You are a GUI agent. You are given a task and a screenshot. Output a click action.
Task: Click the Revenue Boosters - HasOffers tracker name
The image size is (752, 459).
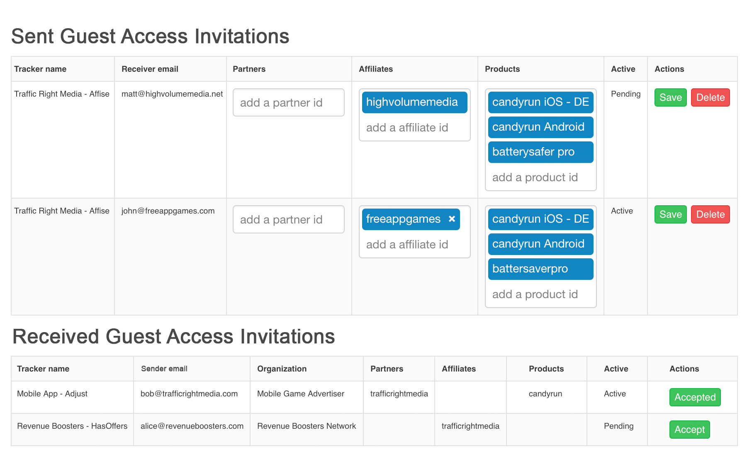tap(72, 426)
